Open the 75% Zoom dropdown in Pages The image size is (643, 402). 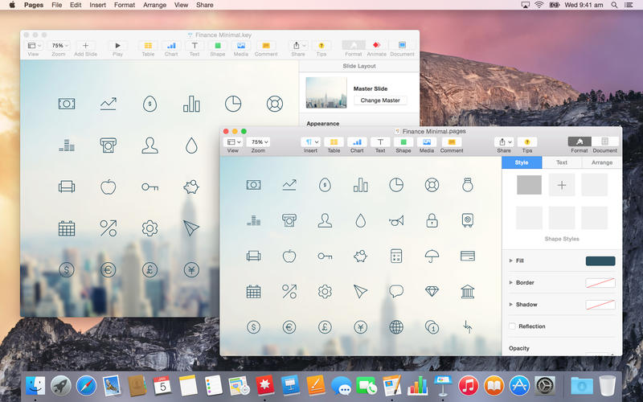[x=258, y=142]
